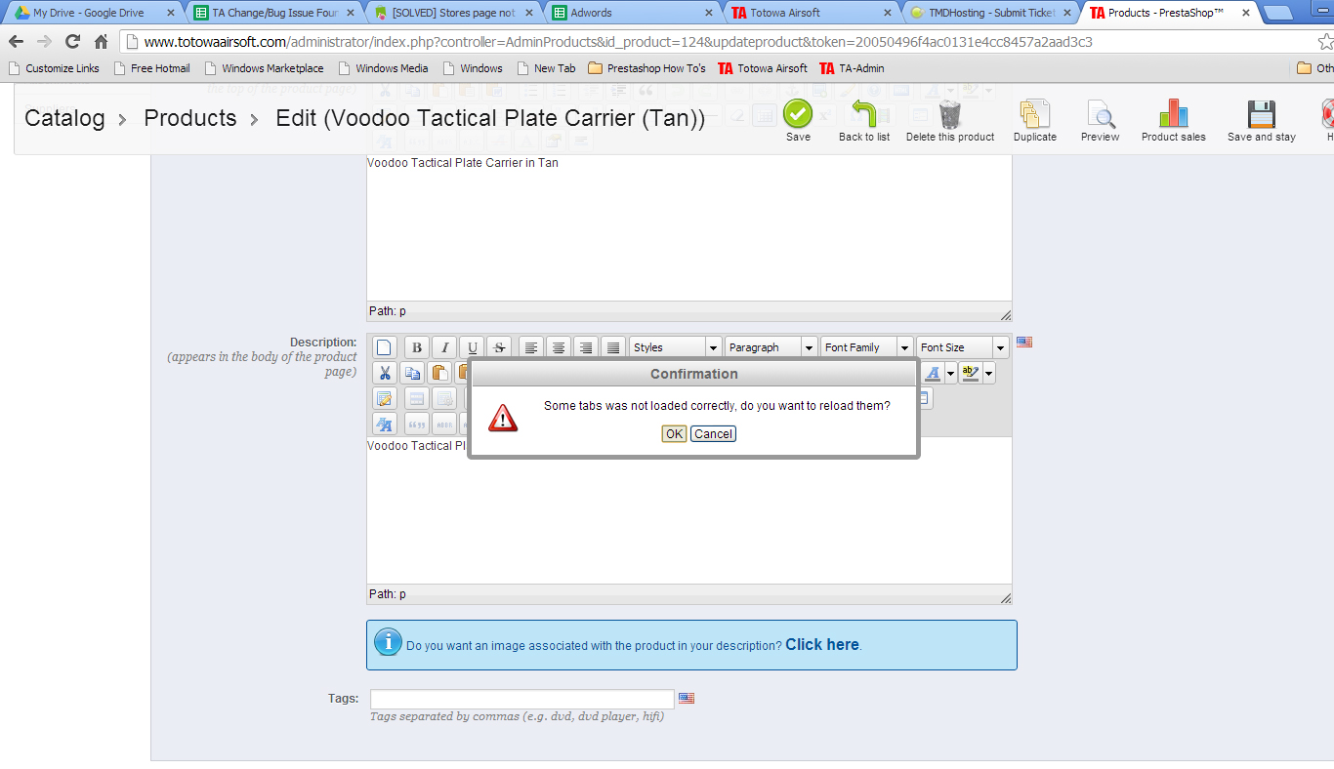Open the Font Size dropdown
1334x769 pixels.
[963, 347]
